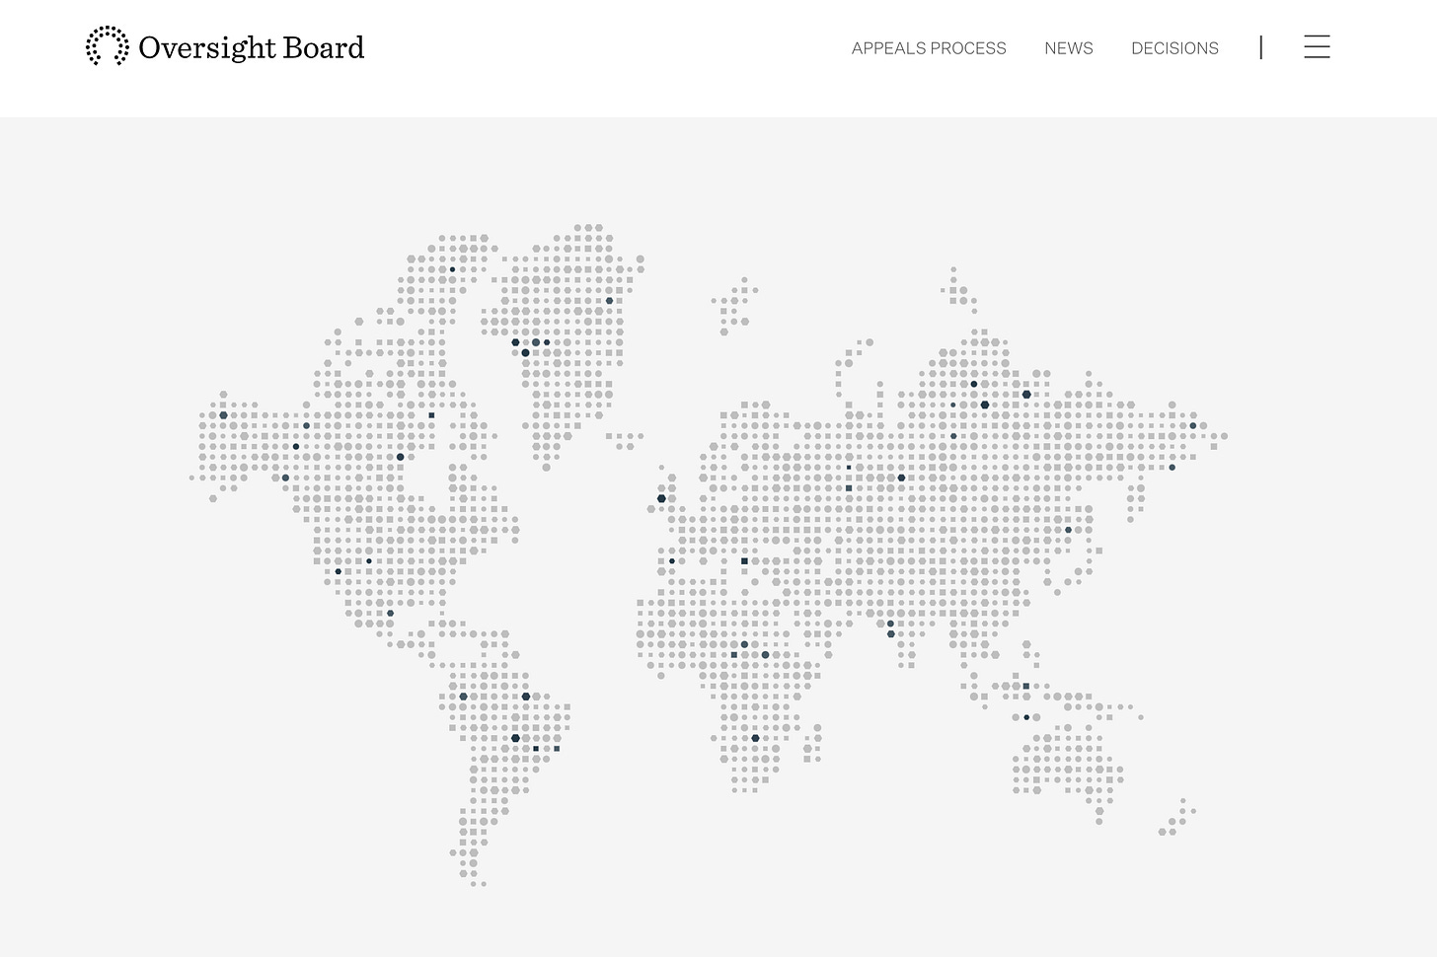The height and width of the screenshot is (957, 1437).
Task: Click the dotted world map graphic
Action: (x=709, y=555)
